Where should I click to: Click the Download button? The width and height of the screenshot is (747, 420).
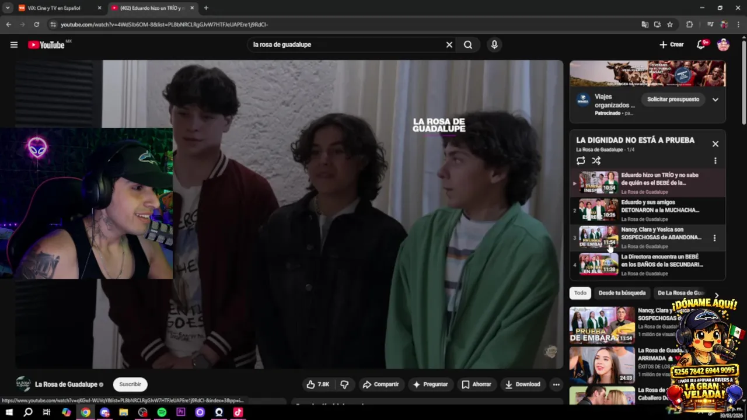(523, 384)
